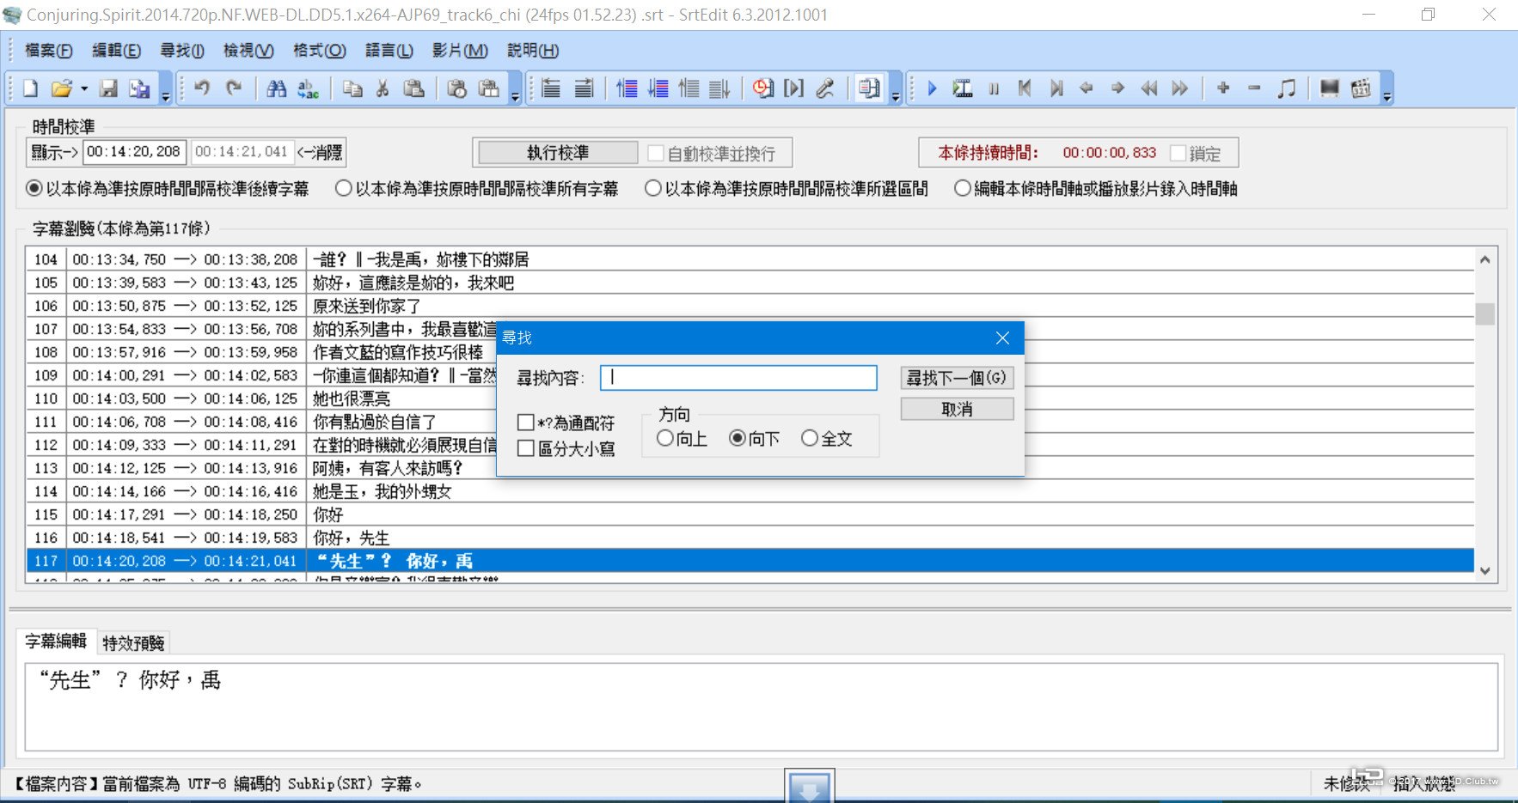
Task: Click the fast rewind double-arrow icon
Action: (x=1149, y=88)
